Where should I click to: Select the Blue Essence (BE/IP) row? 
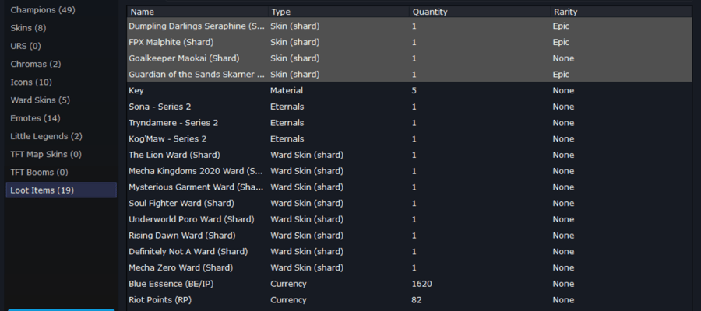click(410, 284)
